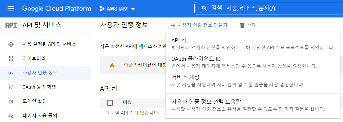Focus the product and resource search field
This screenshot has height=122, width=343.
[x=268, y=9]
